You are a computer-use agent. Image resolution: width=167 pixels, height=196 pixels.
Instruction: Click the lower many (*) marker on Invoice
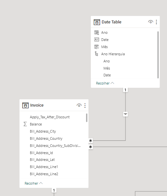(x=90, y=147)
